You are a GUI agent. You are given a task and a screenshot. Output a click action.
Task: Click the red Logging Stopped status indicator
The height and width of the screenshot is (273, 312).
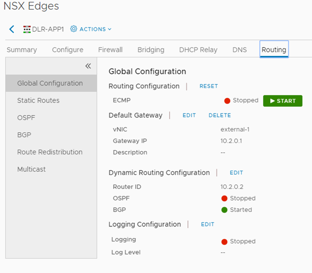(224, 241)
